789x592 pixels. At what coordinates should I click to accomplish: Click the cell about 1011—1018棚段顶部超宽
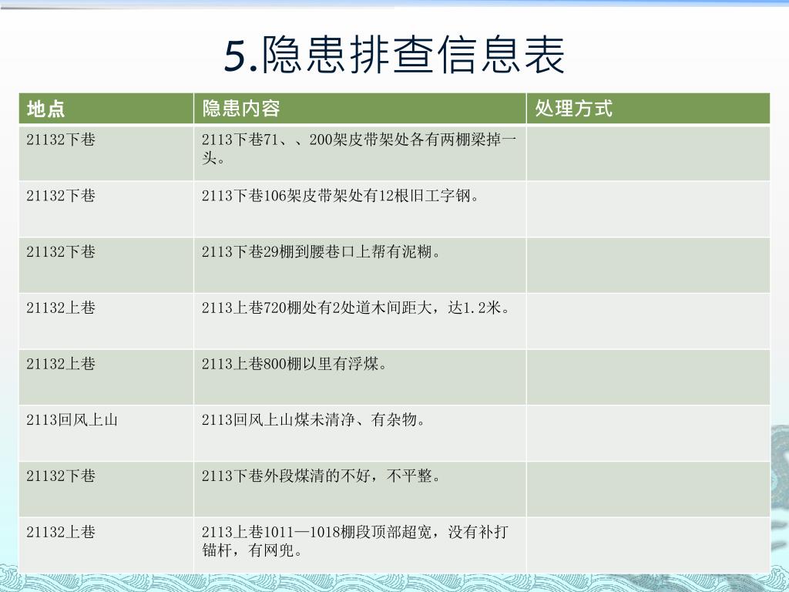[360, 545]
